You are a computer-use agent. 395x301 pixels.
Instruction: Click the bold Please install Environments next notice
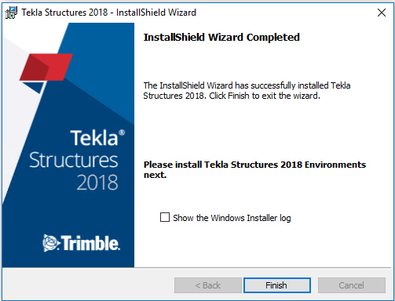[254, 169]
